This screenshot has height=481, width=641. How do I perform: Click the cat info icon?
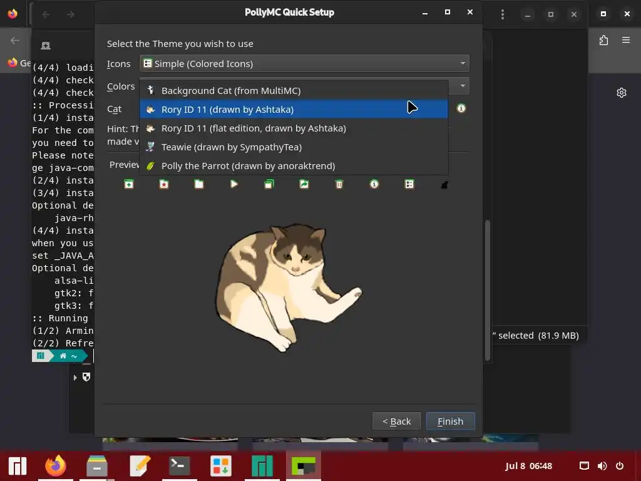(x=461, y=108)
